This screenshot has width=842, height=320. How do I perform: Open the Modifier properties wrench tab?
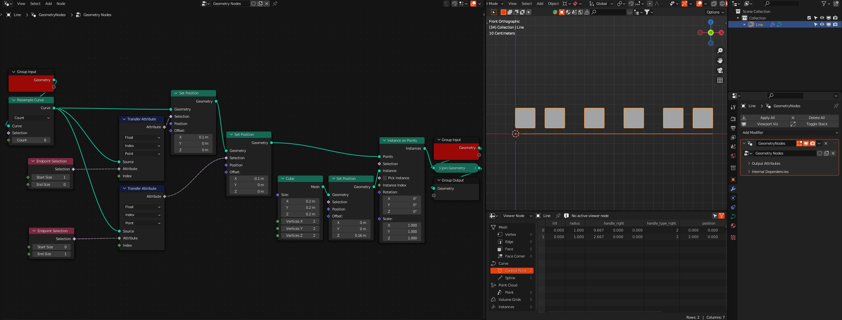(x=733, y=188)
